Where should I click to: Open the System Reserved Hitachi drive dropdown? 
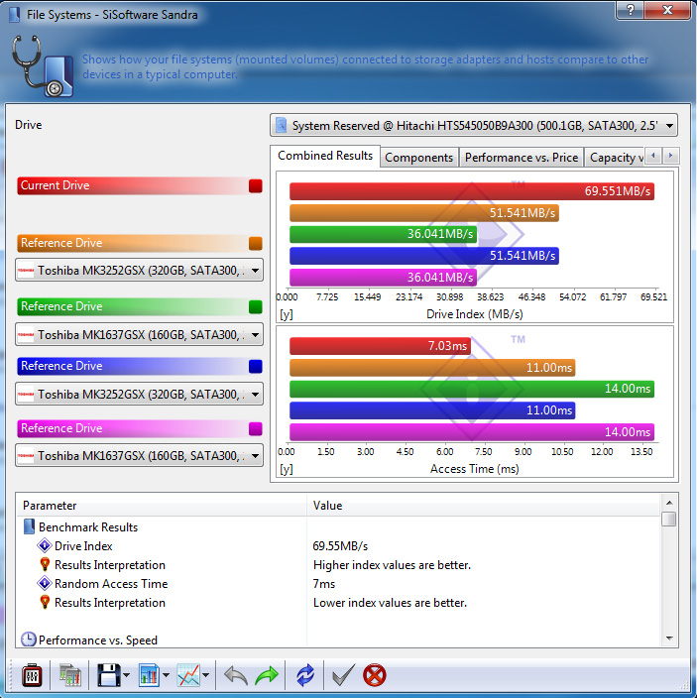tap(474, 126)
